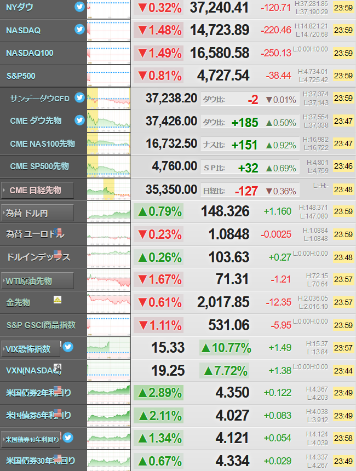
Task: Click the 日経比 -127 value
Action: (246, 191)
